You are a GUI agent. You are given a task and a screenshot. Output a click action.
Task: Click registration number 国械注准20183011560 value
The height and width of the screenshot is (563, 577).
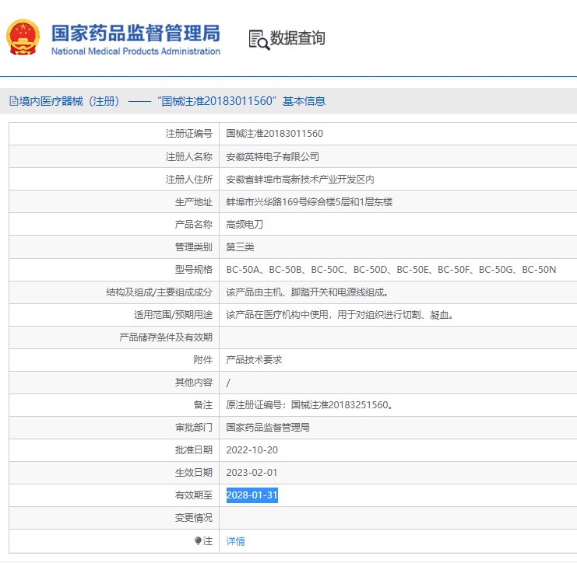pyautogui.click(x=274, y=134)
